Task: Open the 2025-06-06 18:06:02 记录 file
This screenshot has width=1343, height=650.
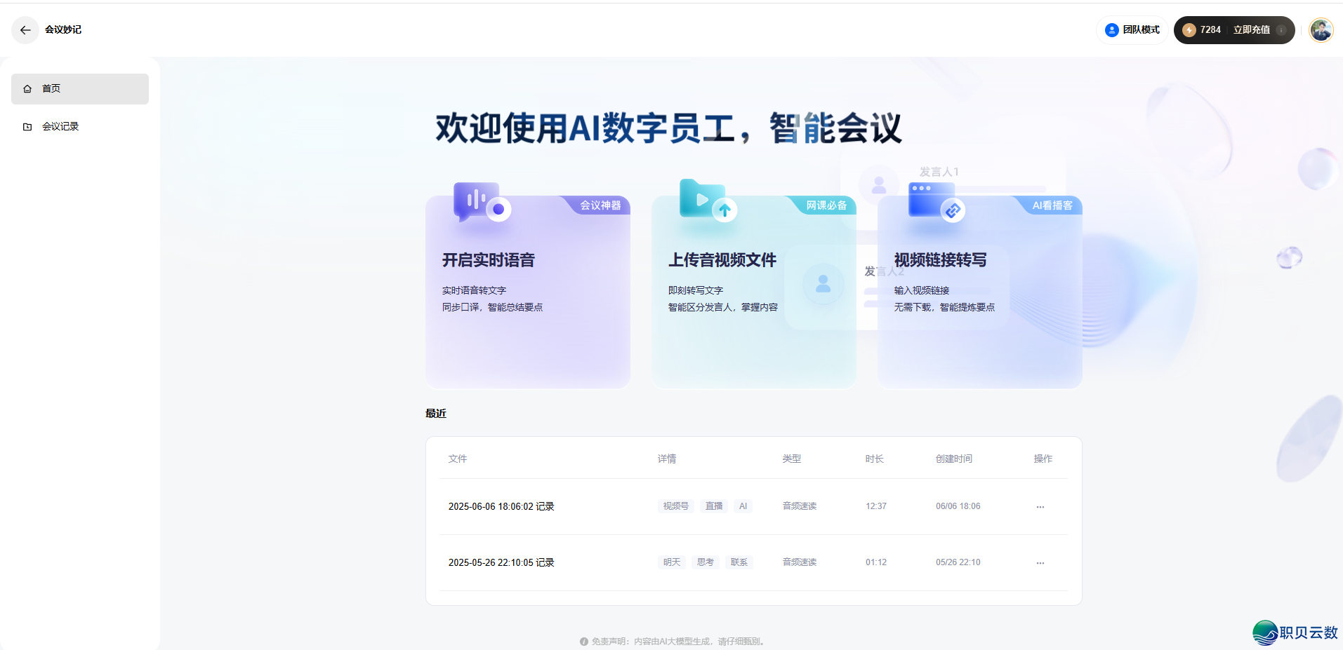Action: click(x=501, y=506)
